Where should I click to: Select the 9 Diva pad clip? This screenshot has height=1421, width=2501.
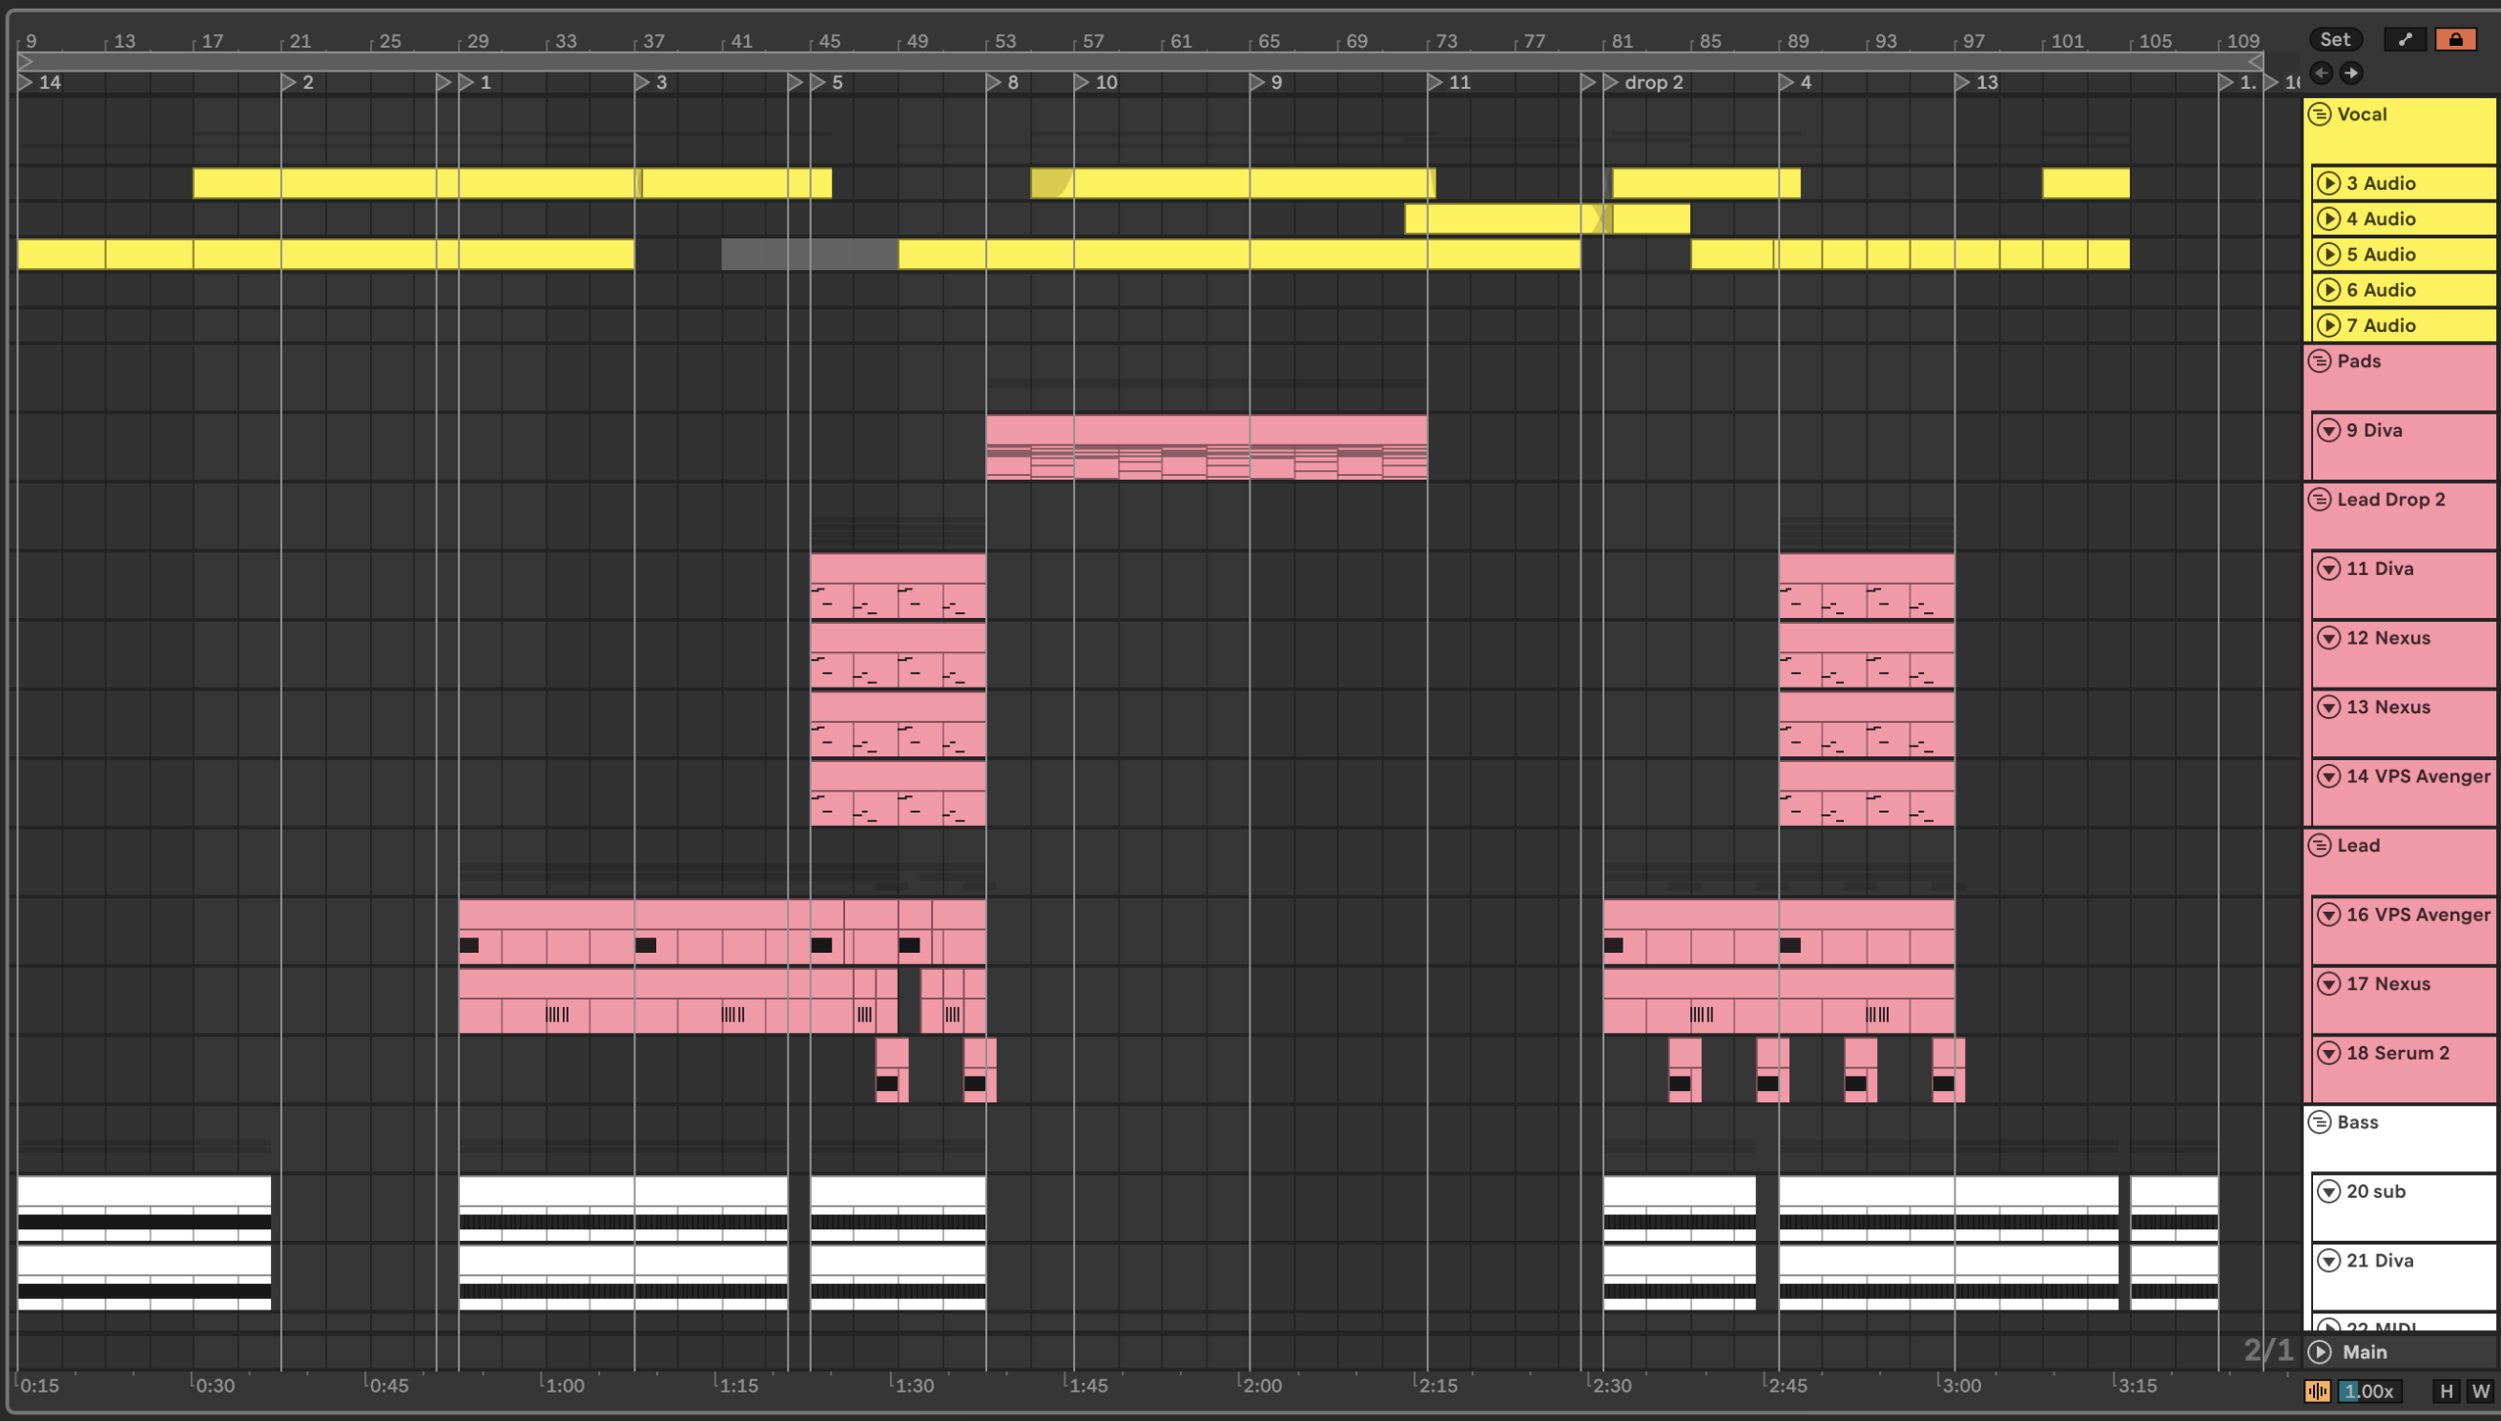pos(1206,447)
